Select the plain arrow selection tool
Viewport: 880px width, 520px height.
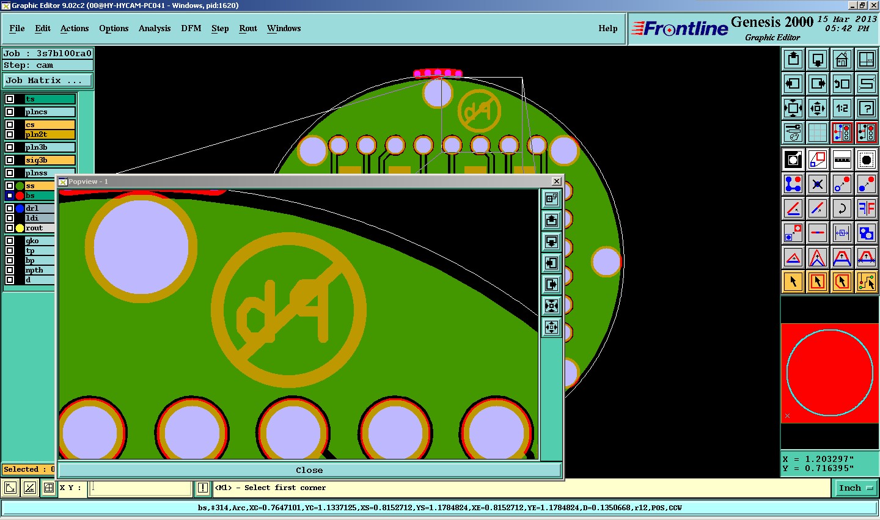[793, 282]
